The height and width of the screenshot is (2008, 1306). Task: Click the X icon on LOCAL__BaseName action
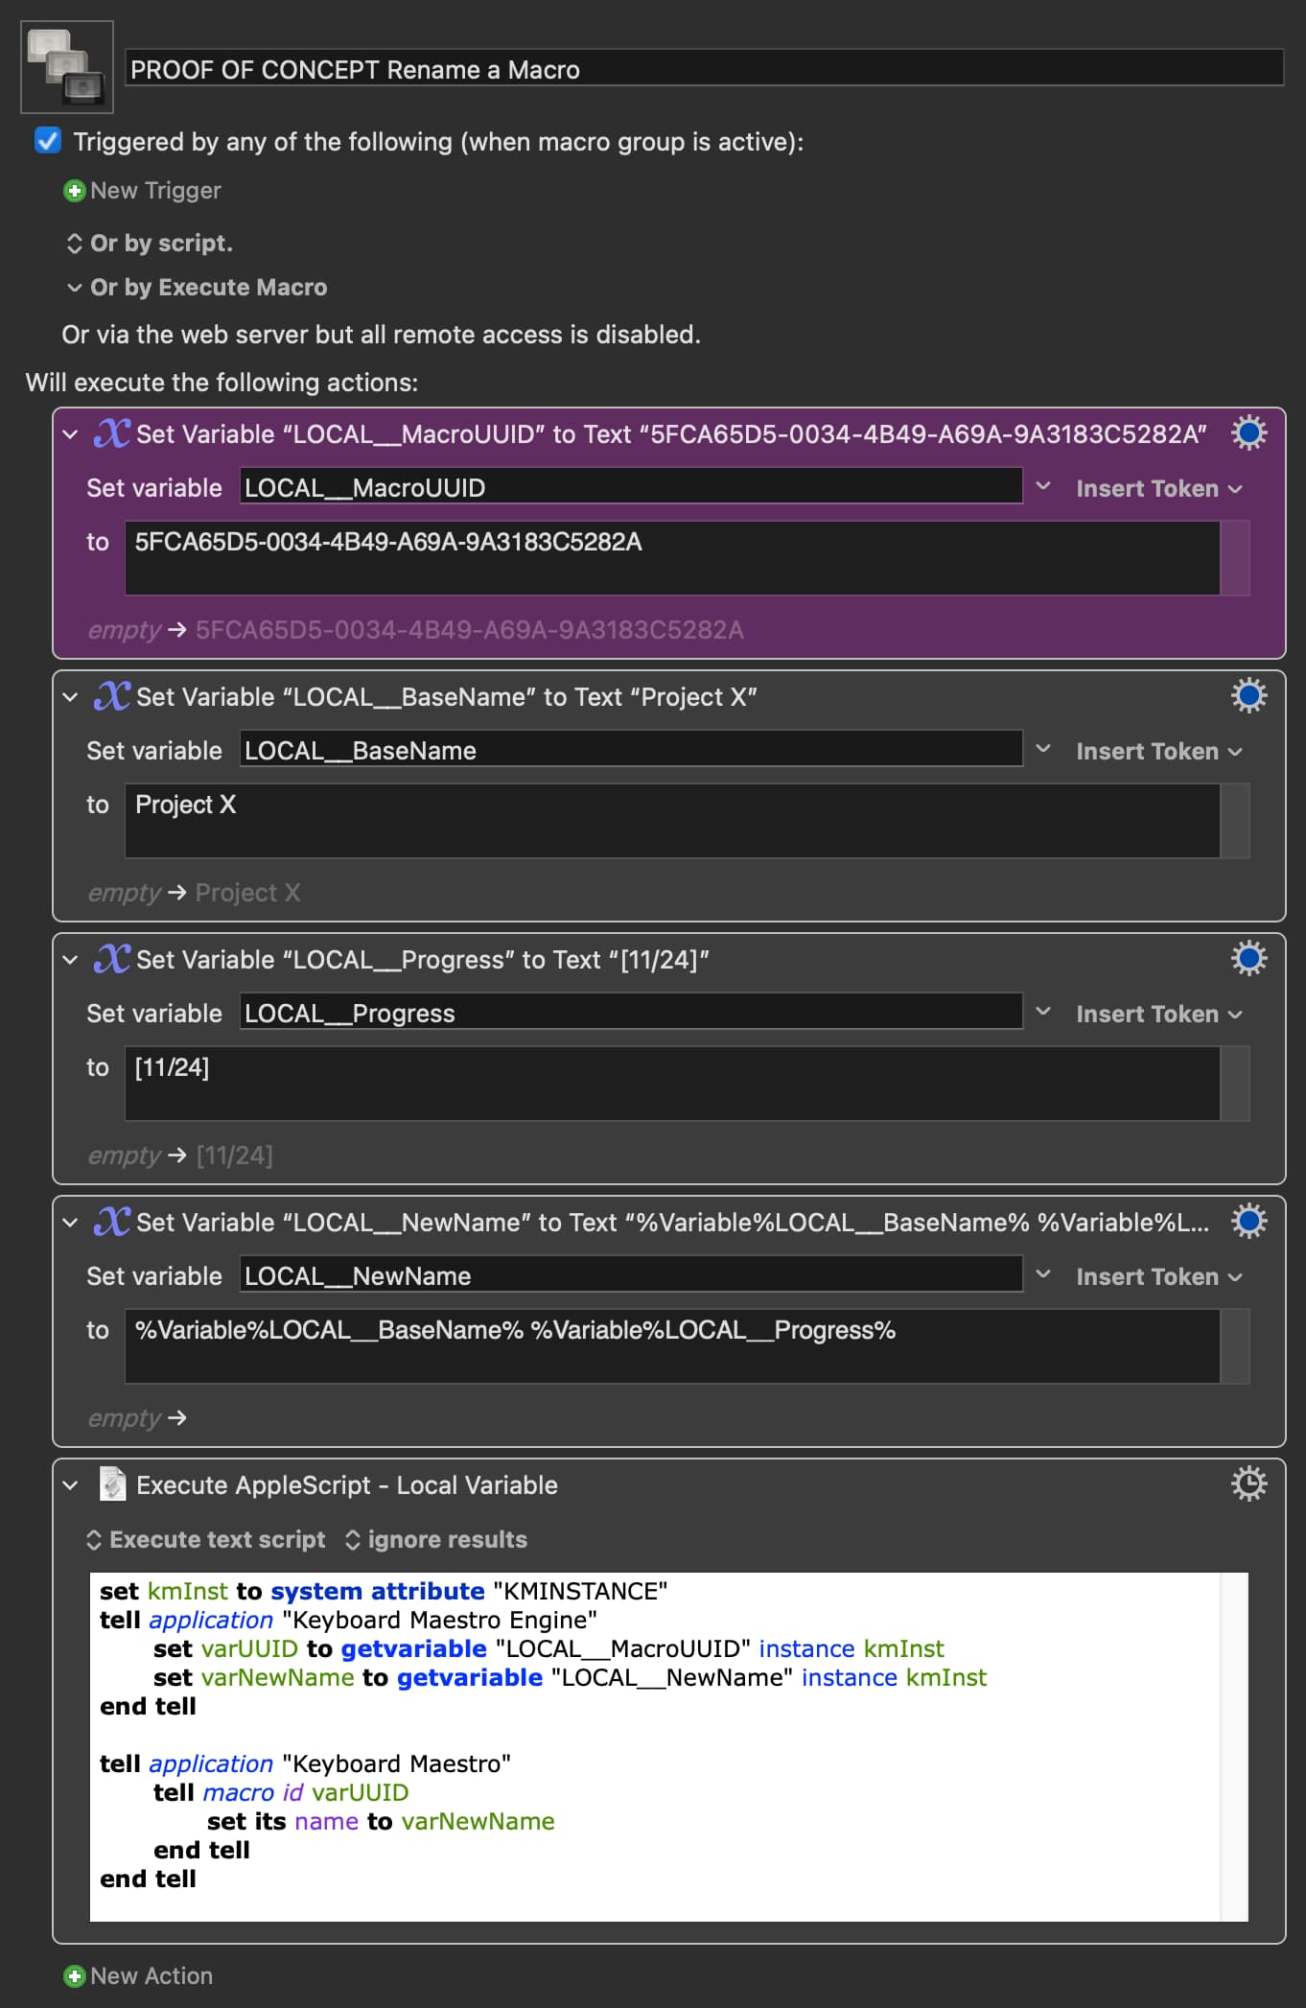point(112,696)
